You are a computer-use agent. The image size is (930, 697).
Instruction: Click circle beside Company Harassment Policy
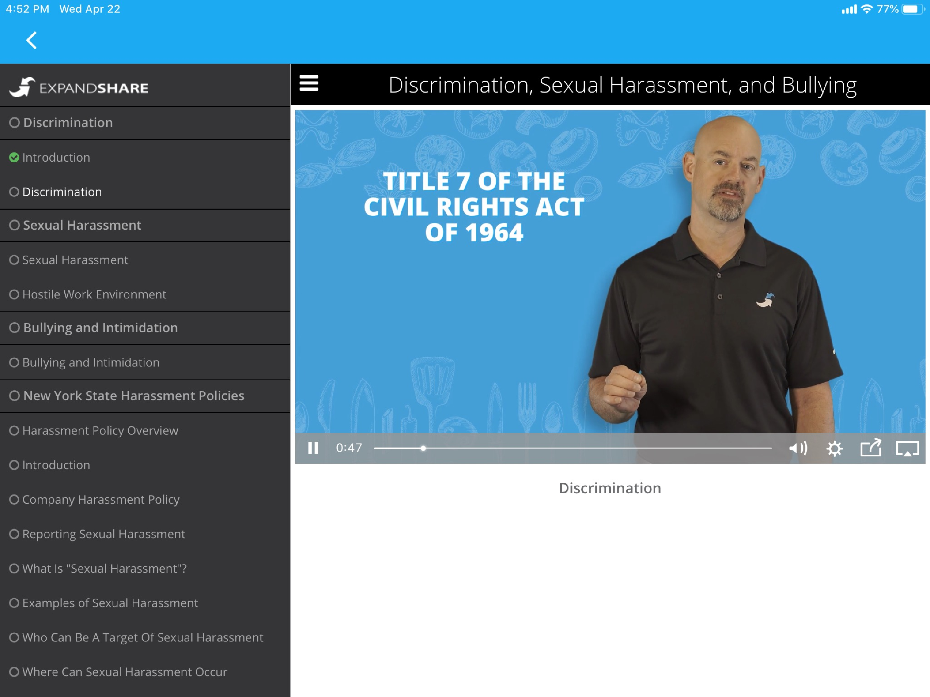(14, 499)
